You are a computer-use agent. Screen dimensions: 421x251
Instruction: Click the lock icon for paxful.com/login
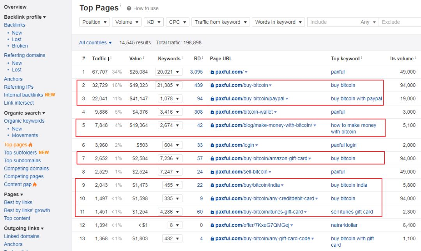click(212, 145)
